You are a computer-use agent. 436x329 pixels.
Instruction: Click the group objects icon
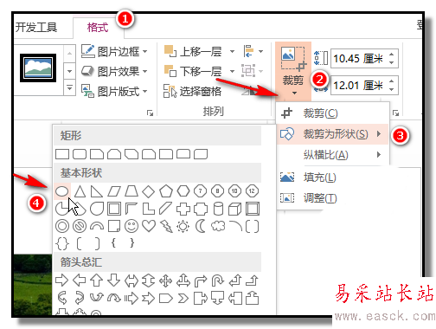pos(248,71)
